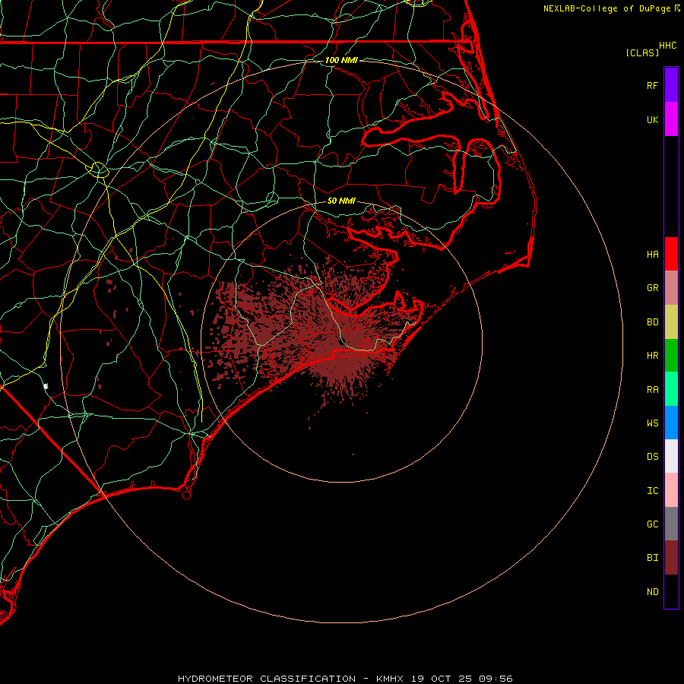The image size is (684, 684).
Task: Click the RF purple legend swatch
Action: coord(671,85)
